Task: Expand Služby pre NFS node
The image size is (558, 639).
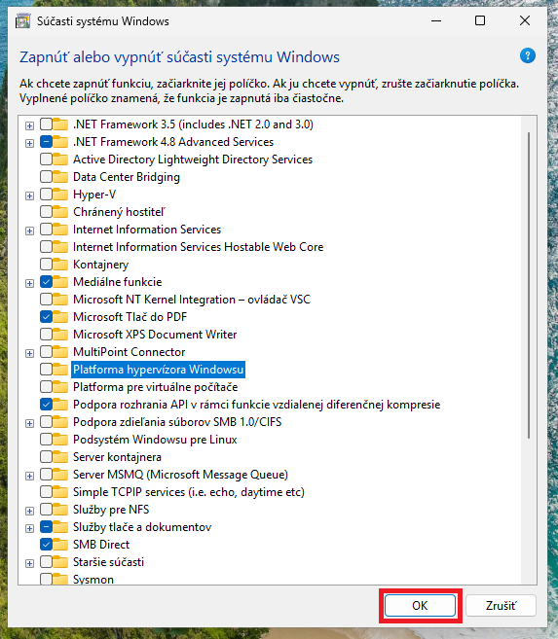Action: click(29, 511)
